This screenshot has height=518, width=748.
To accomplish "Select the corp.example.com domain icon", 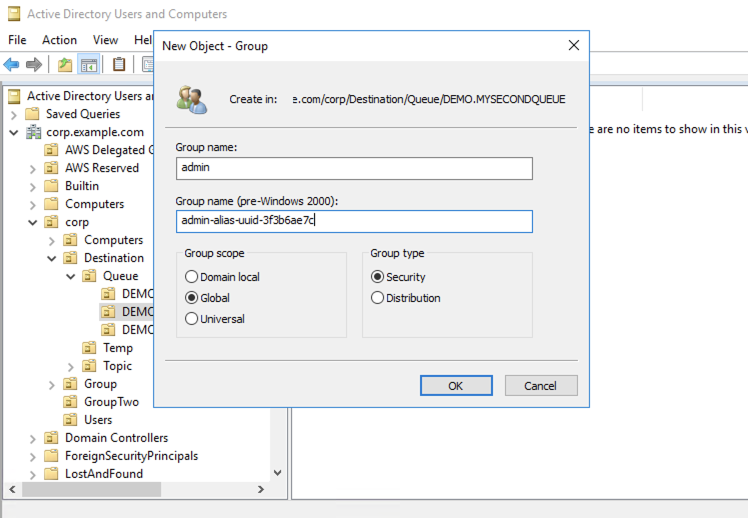I will [33, 132].
